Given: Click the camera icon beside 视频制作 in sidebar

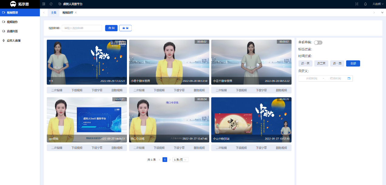Looking at the screenshot, I should point(4,22).
